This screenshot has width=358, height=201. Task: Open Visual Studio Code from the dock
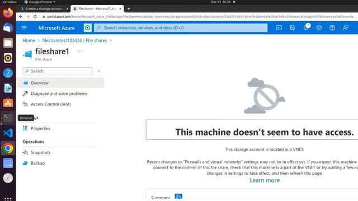click(8, 133)
